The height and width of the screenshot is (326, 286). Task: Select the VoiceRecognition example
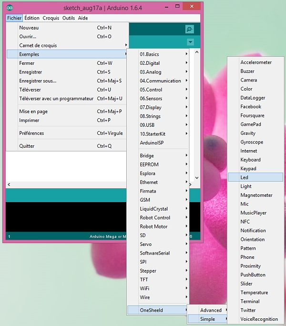255,319
